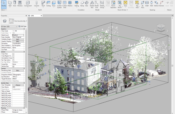Pick the By Face opening tool
The image size is (175, 114).
[143, 4]
